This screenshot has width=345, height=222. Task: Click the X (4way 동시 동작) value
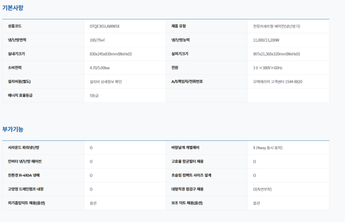pyautogui.click(x=267, y=147)
